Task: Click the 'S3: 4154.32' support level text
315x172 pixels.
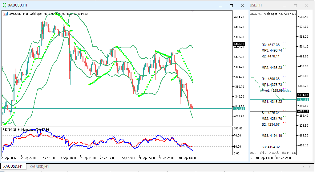Action: [271, 147]
